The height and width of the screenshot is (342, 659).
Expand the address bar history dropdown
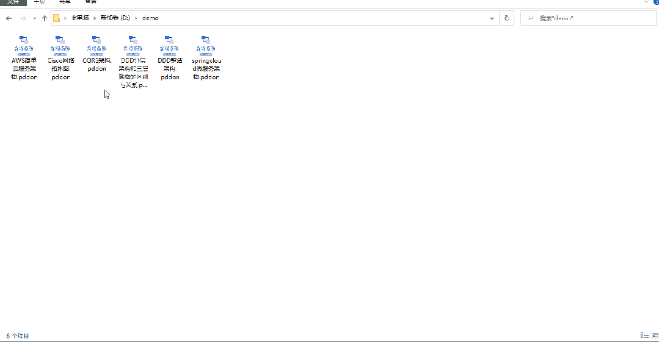(x=492, y=18)
